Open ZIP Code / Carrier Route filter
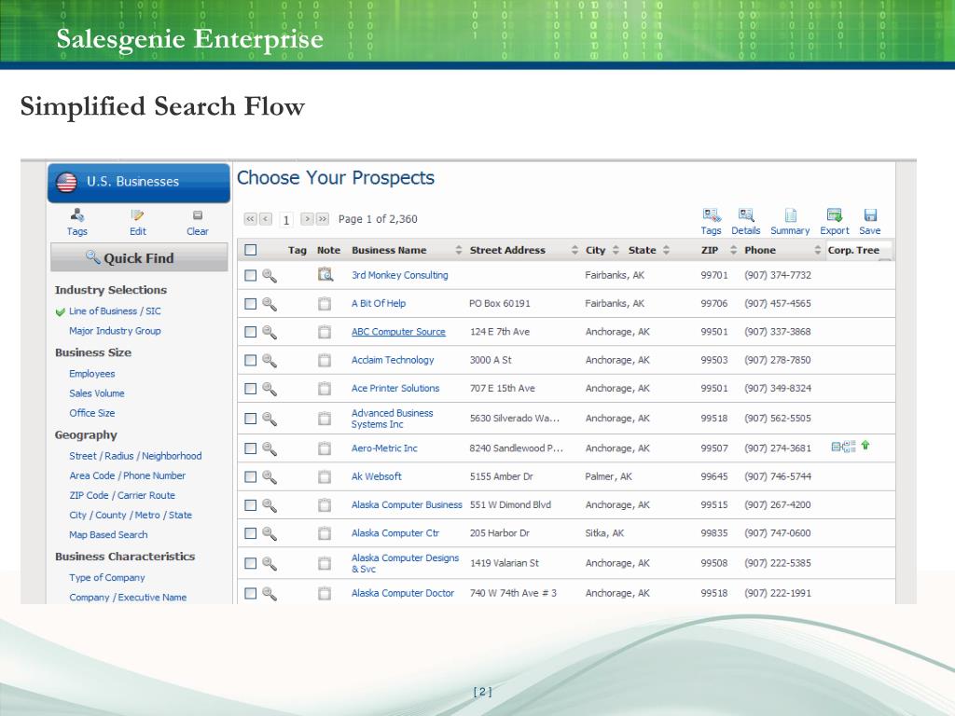955x716 pixels. (122, 496)
